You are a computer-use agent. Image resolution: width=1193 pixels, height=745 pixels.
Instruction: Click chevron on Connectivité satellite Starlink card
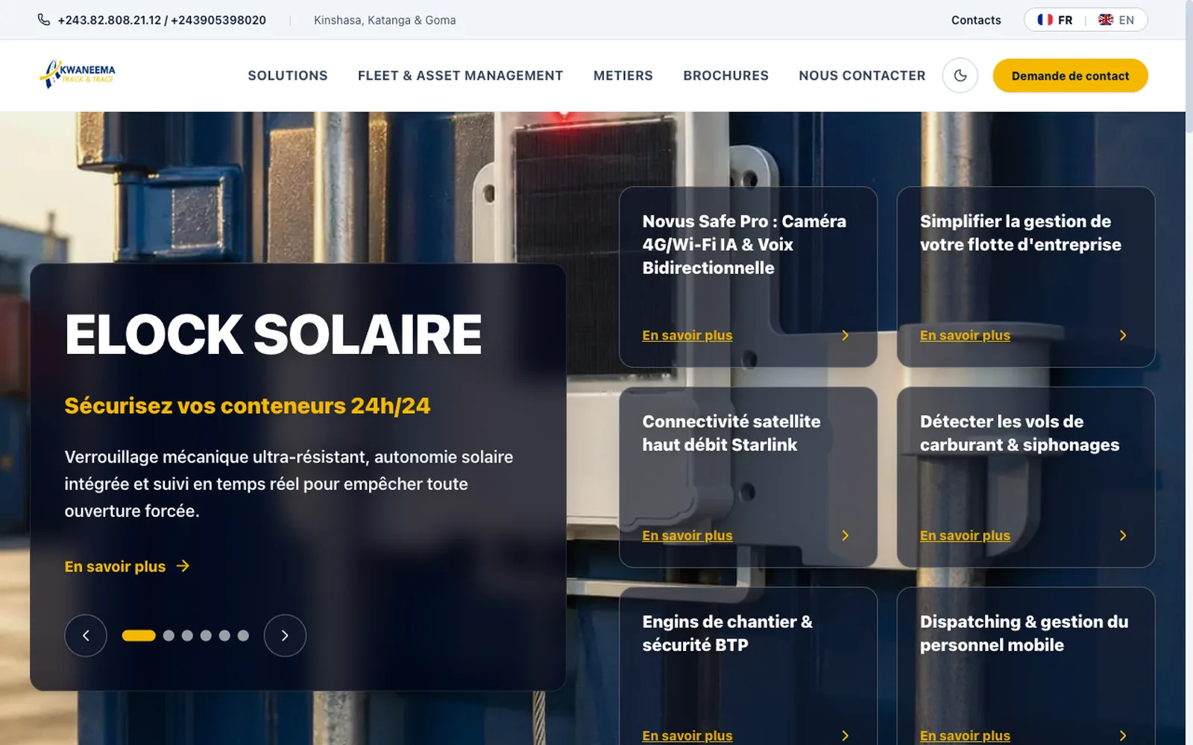(x=845, y=536)
